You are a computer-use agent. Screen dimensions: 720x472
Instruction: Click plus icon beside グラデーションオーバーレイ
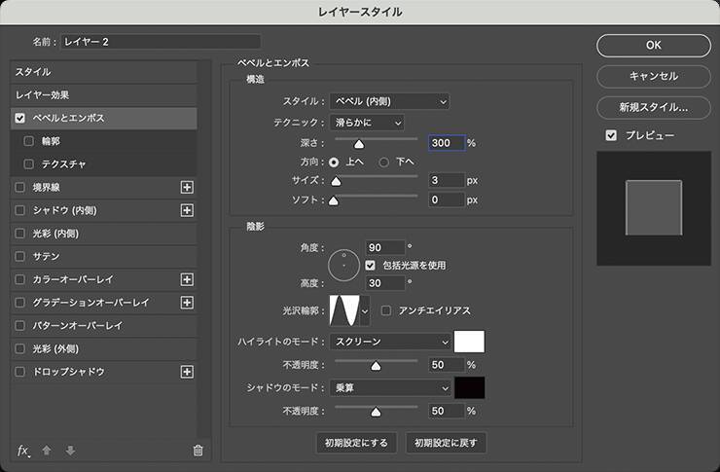pos(188,303)
